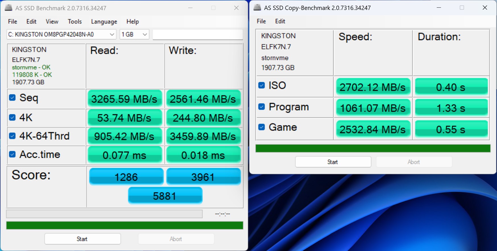This screenshot has height=251, width=497.
Task: Select the Seq read result 3265.59 MB/s
Action: tap(125, 99)
